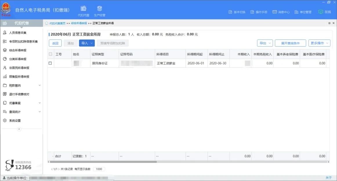
Task: Click 展开查询条件 to show query filters
Action: (x=290, y=43)
